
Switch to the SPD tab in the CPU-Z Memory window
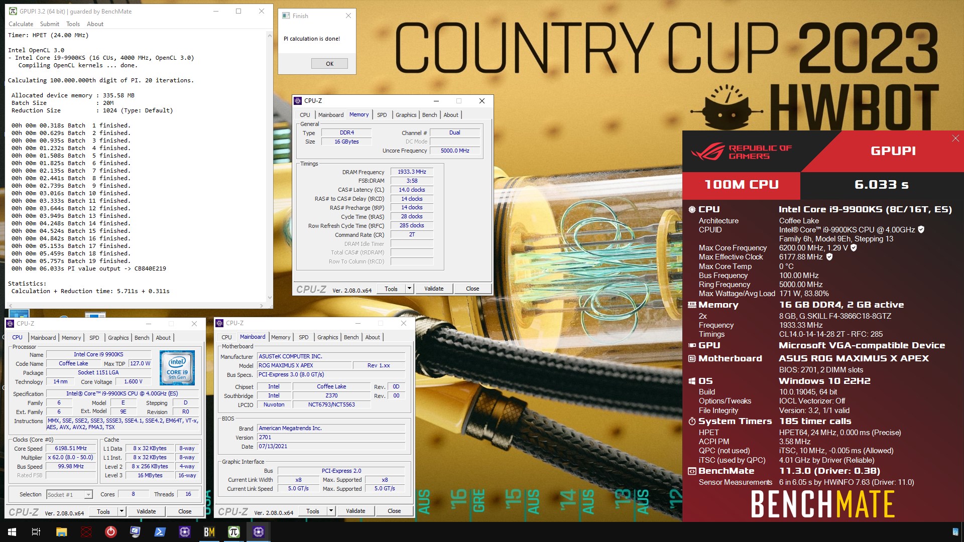coord(382,115)
